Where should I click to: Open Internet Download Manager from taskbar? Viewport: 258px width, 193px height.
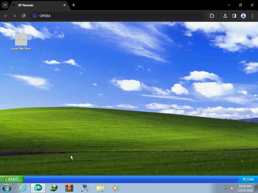[54, 188]
